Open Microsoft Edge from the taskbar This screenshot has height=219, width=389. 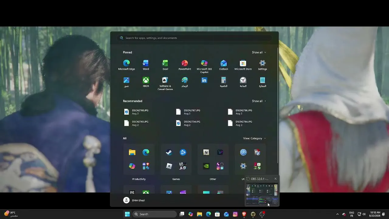pos(208,214)
